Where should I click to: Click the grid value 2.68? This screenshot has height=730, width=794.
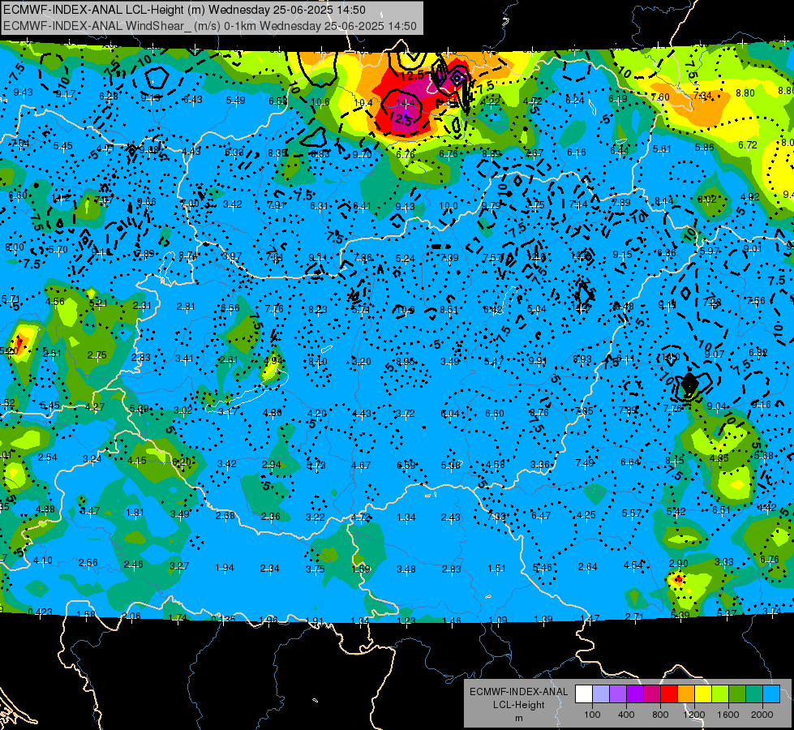click(225, 515)
